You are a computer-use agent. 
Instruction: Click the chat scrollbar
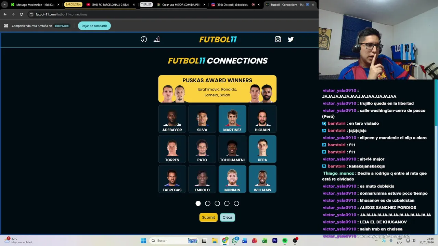tap(436, 102)
